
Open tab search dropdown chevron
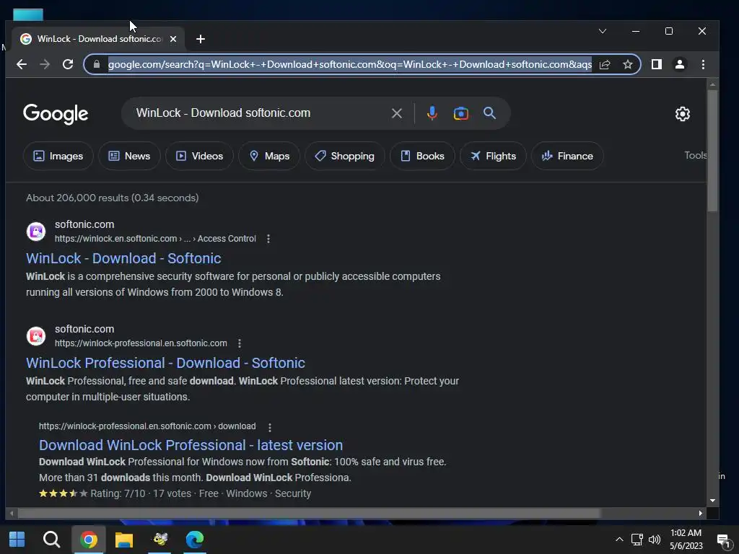tap(603, 31)
